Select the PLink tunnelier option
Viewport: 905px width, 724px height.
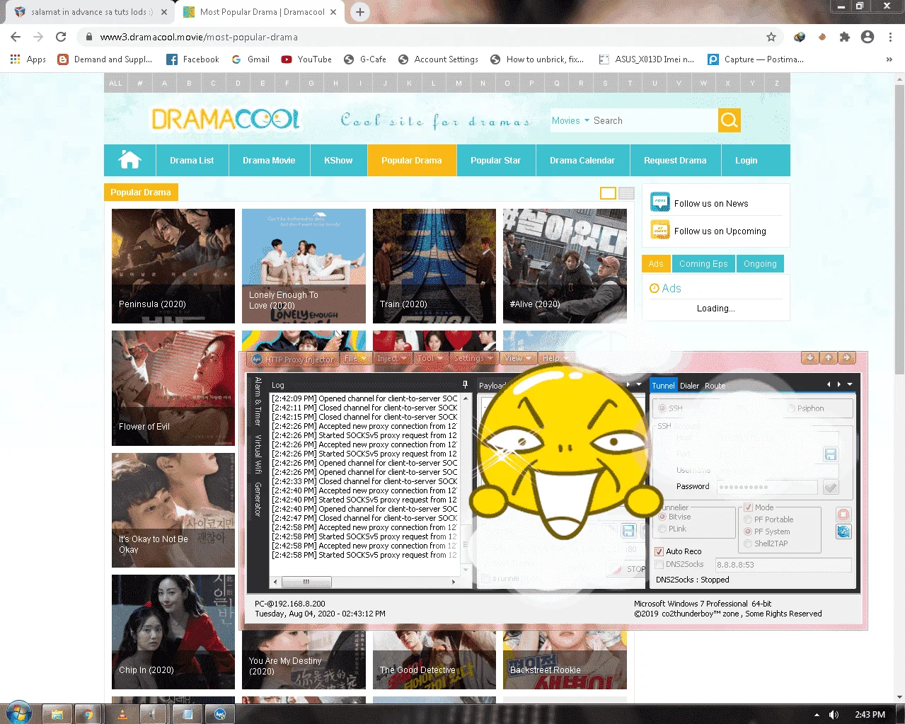tap(662, 529)
